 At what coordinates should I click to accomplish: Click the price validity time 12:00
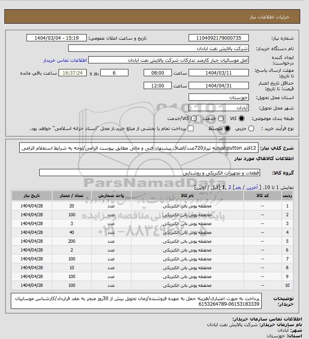(158, 85)
